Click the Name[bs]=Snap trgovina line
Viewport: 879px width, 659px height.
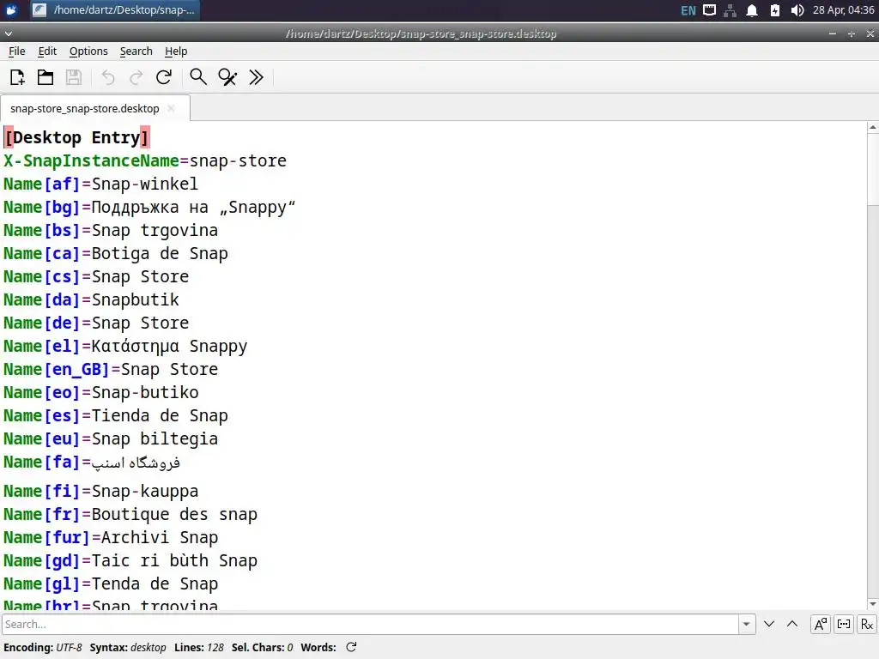(x=111, y=230)
